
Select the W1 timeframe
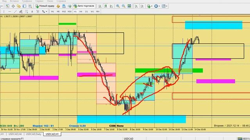click(x=92, y=12)
